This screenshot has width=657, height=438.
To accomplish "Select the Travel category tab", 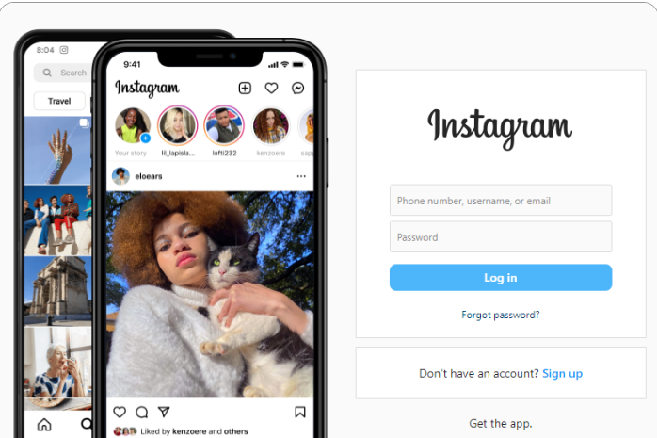I will (59, 101).
